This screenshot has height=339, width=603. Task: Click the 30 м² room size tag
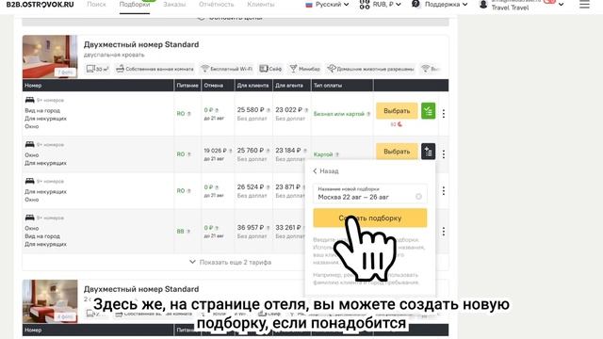click(x=97, y=69)
